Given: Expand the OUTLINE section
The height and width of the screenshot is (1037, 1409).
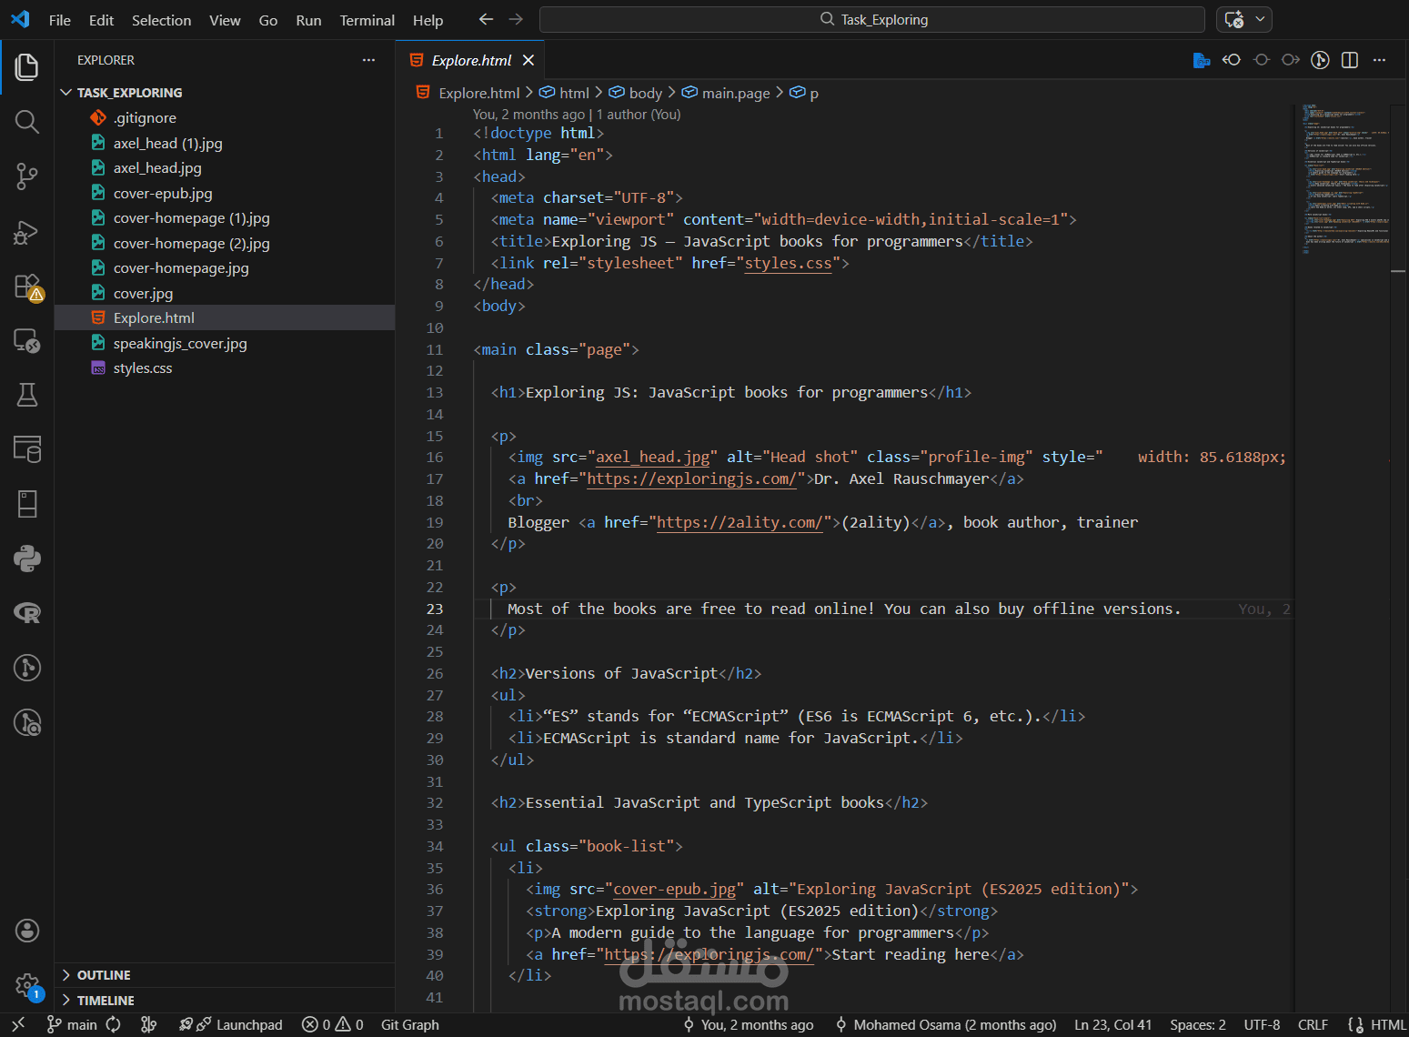Looking at the screenshot, I should pos(103,975).
